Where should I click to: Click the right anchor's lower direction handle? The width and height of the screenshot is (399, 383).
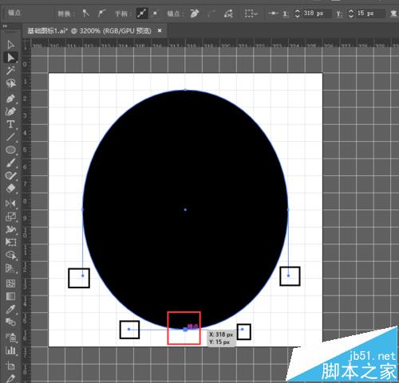pos(288,276)
